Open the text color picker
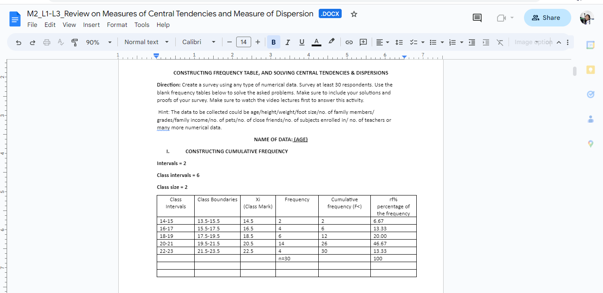 pyautogui.click(x=317, y=42)
